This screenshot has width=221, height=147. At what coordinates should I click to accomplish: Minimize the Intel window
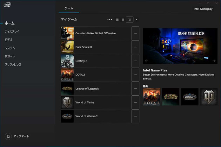tap(200, 3)
